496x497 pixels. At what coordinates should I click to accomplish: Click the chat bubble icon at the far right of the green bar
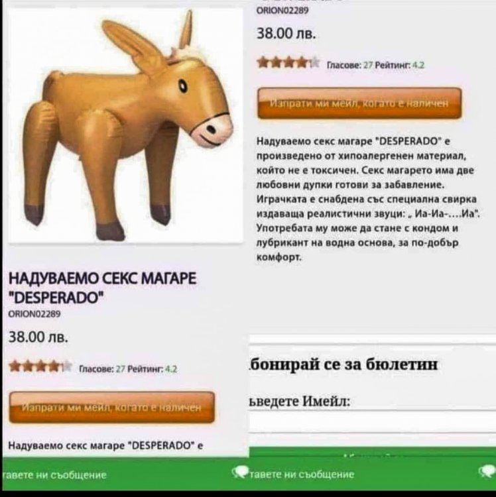pos(489,472)
